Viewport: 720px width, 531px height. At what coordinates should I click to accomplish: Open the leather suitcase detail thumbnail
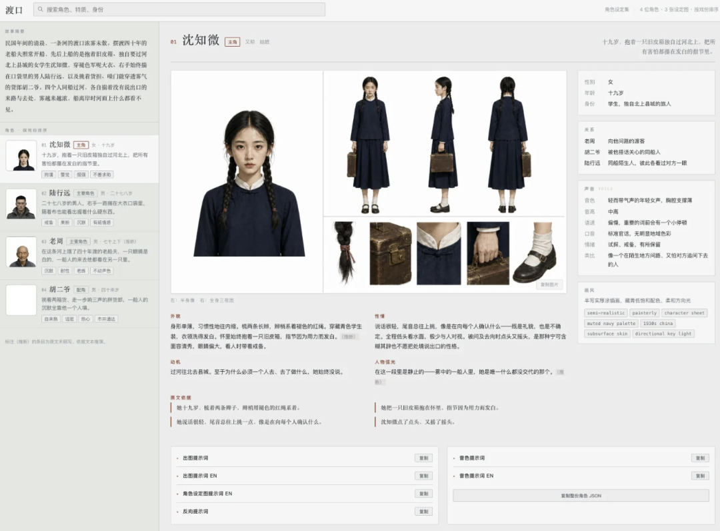tap(390, 253)
